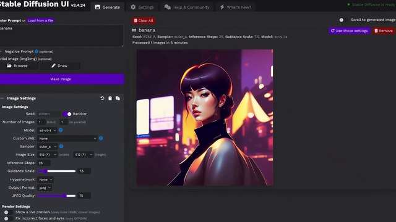Expand the Negative Prompt section
The image size is (396, 222).
(x=19, y=51)
